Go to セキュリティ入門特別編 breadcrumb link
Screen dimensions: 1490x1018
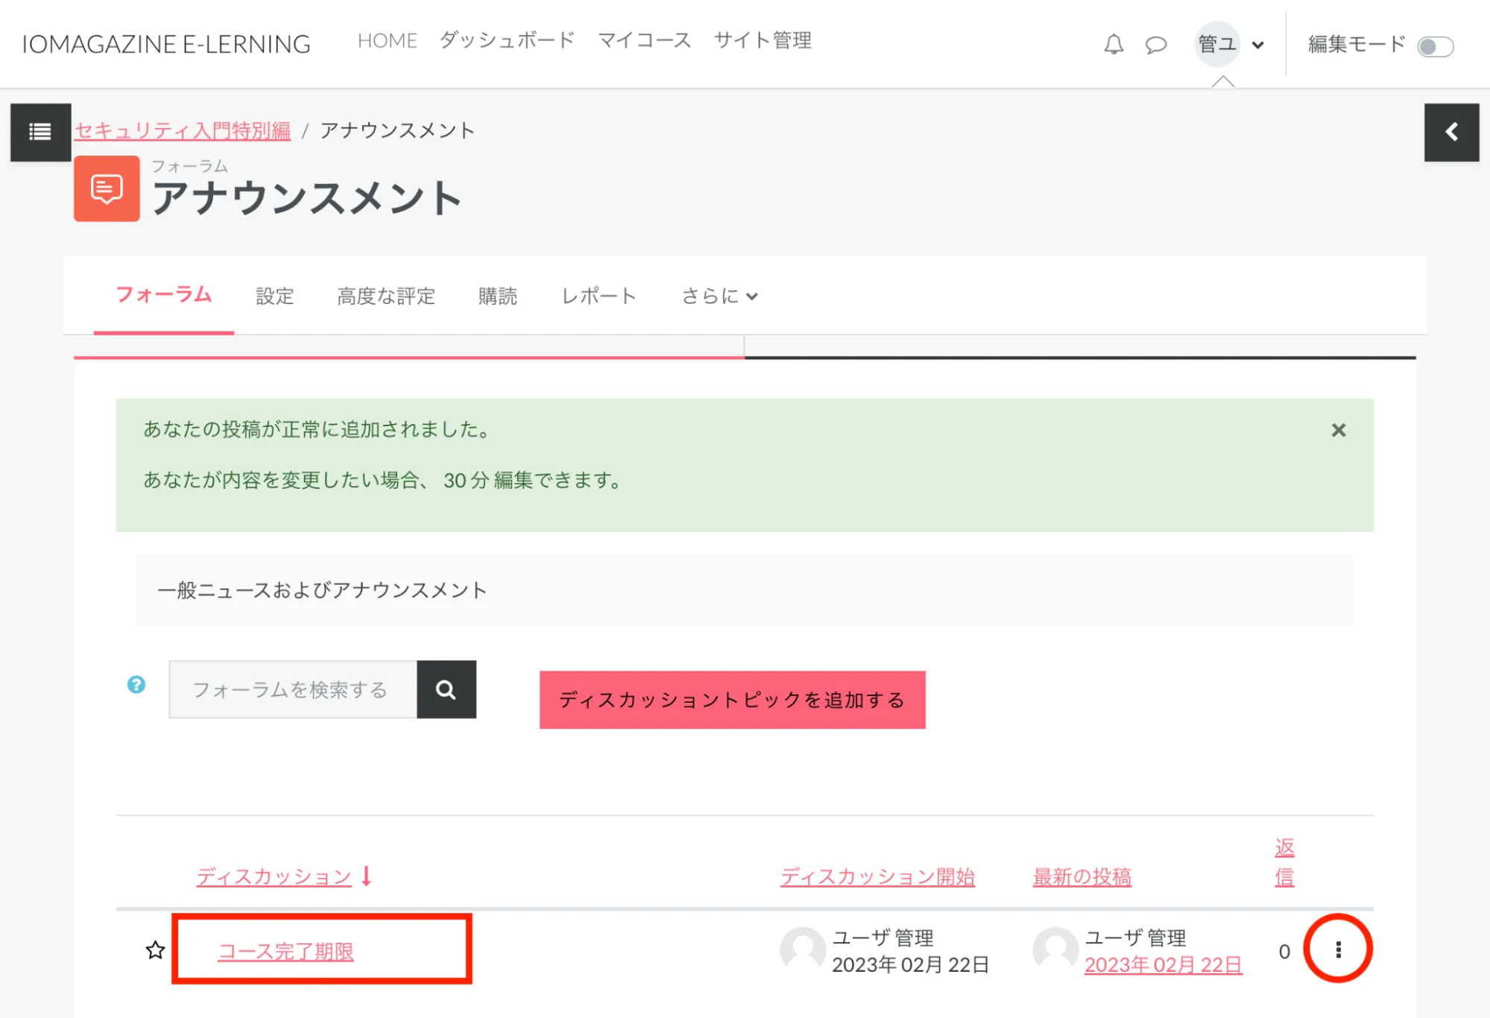(183, 130)
